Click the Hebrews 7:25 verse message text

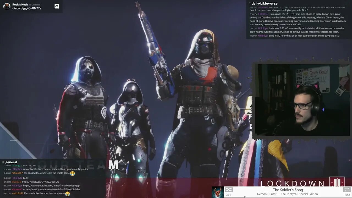point(297,30)
